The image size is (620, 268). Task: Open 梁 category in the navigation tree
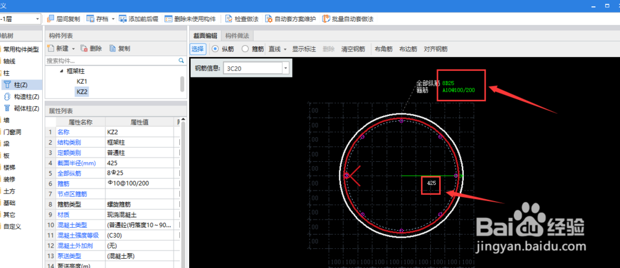pos(6,144)
